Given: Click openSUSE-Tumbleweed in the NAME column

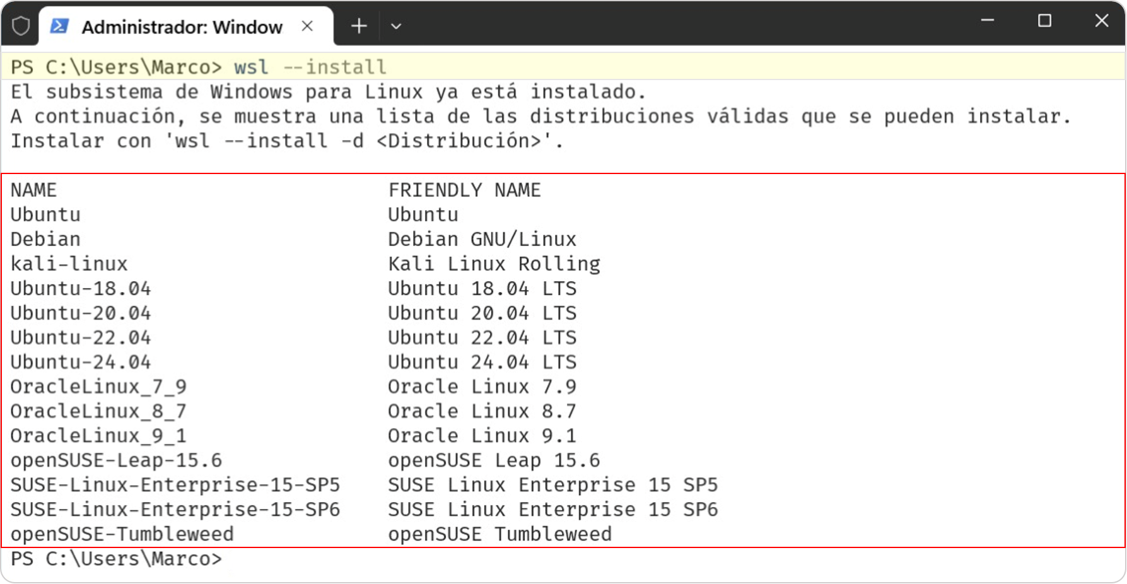Looking at the screenshot, I should tap(122, 534).
